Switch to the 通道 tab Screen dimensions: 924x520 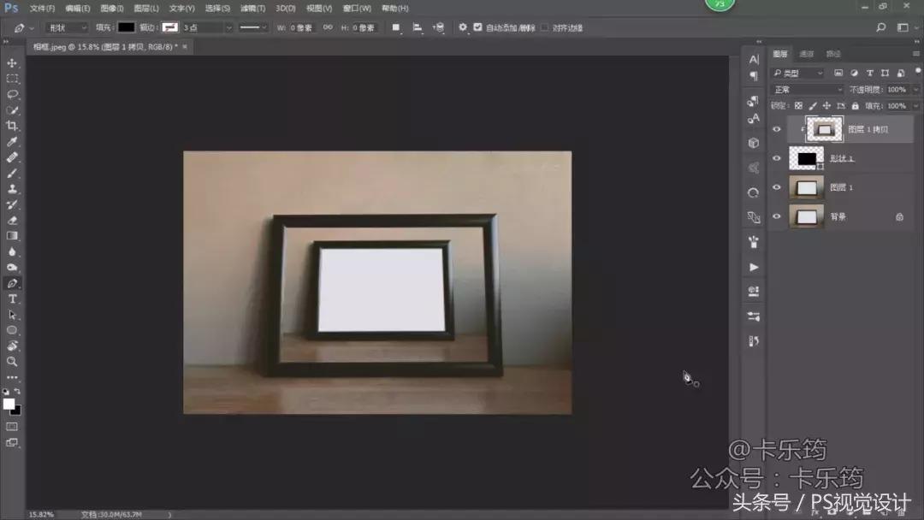coord(807,54)
